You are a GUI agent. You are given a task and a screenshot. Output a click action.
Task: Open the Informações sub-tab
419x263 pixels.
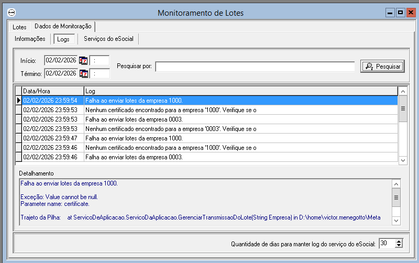pyautogui.click(x=30, y=39)
